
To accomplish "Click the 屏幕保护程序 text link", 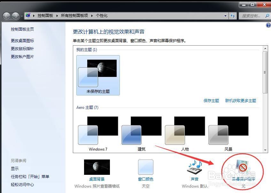I will tap(243, 179).
